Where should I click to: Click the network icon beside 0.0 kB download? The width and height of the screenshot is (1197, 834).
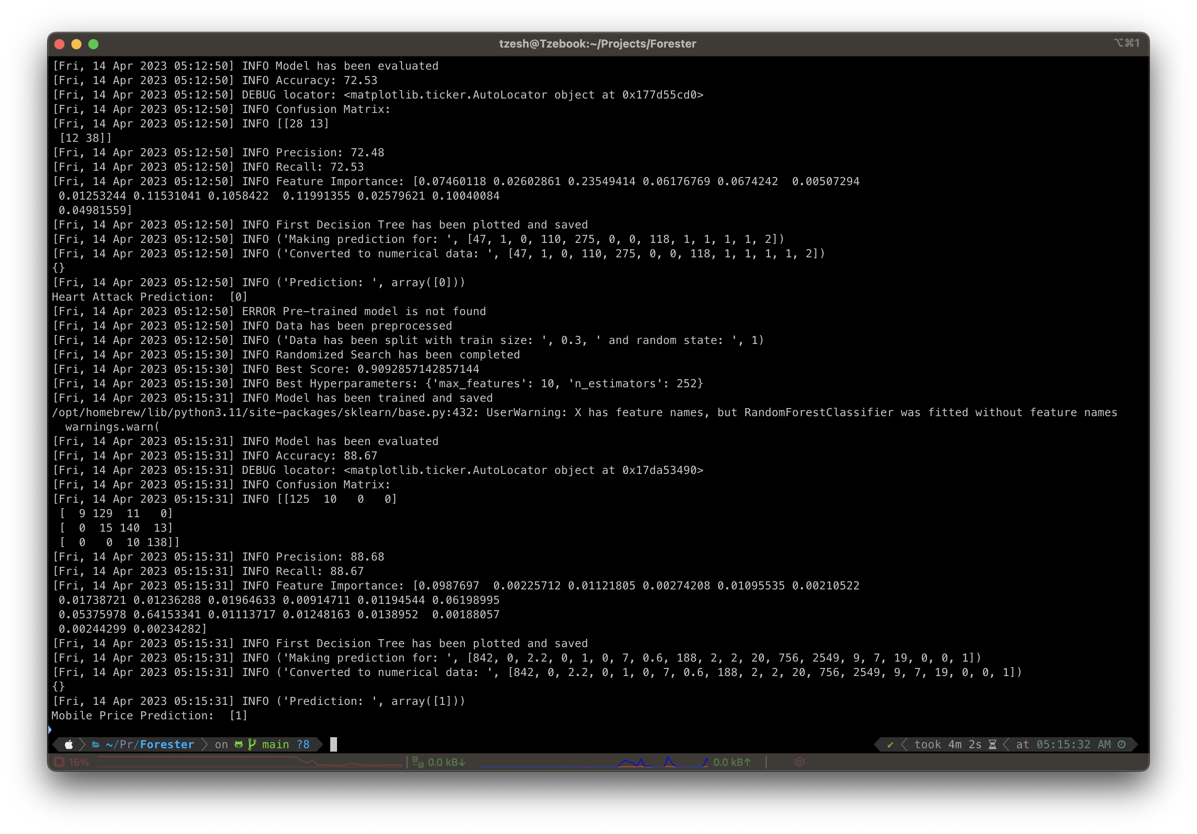click(x=418, y=762)
